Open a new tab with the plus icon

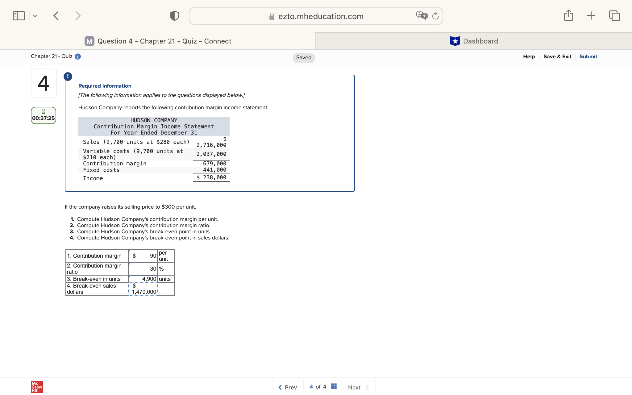coord(591,15)
